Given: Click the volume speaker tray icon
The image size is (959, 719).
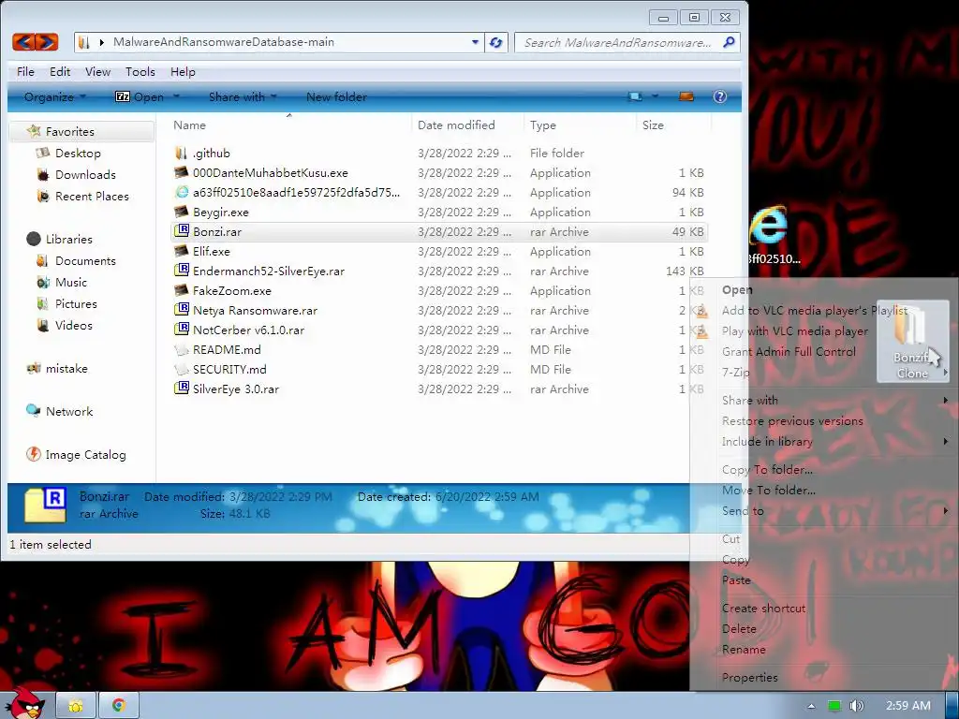Looking at the screenshot, I should coord(856,706).
